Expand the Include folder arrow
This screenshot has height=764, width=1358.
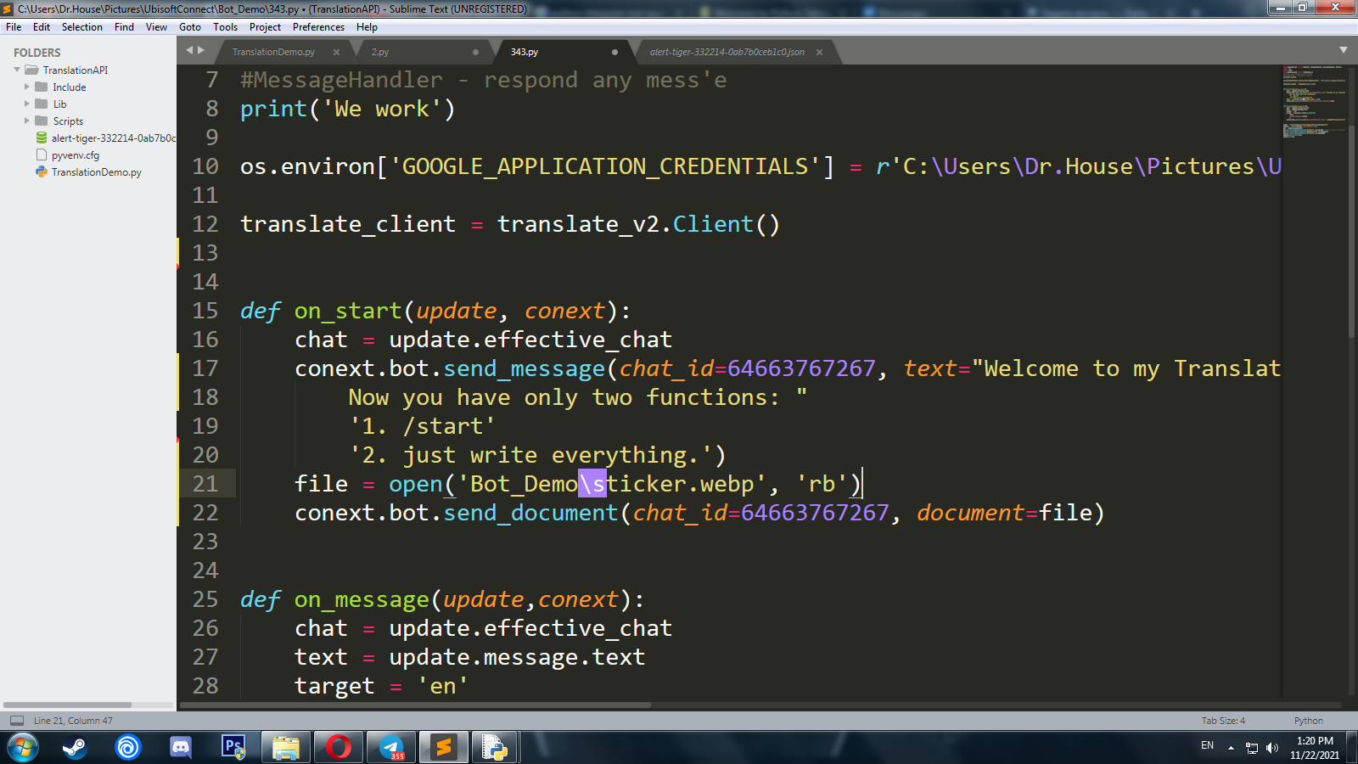coord(27,87)
